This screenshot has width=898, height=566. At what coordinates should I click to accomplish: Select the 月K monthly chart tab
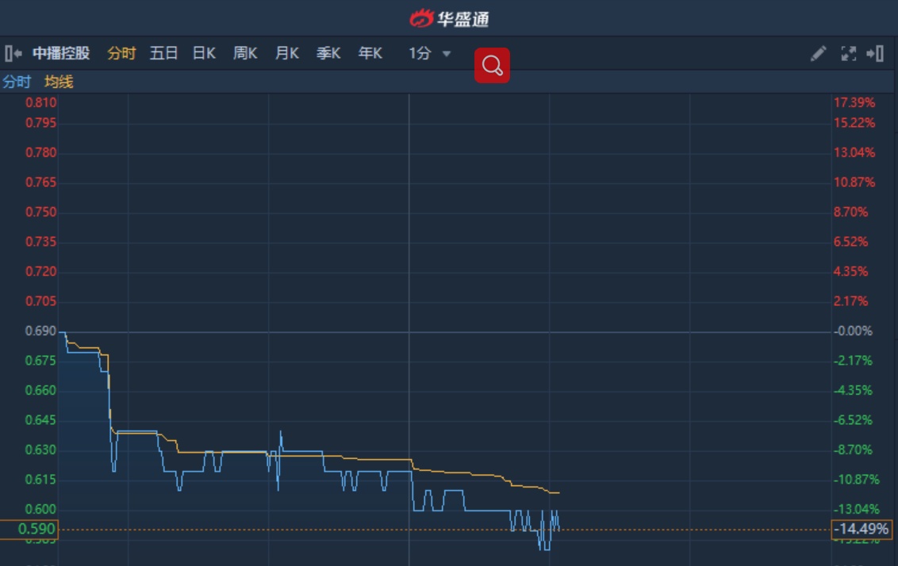[287, 54]
